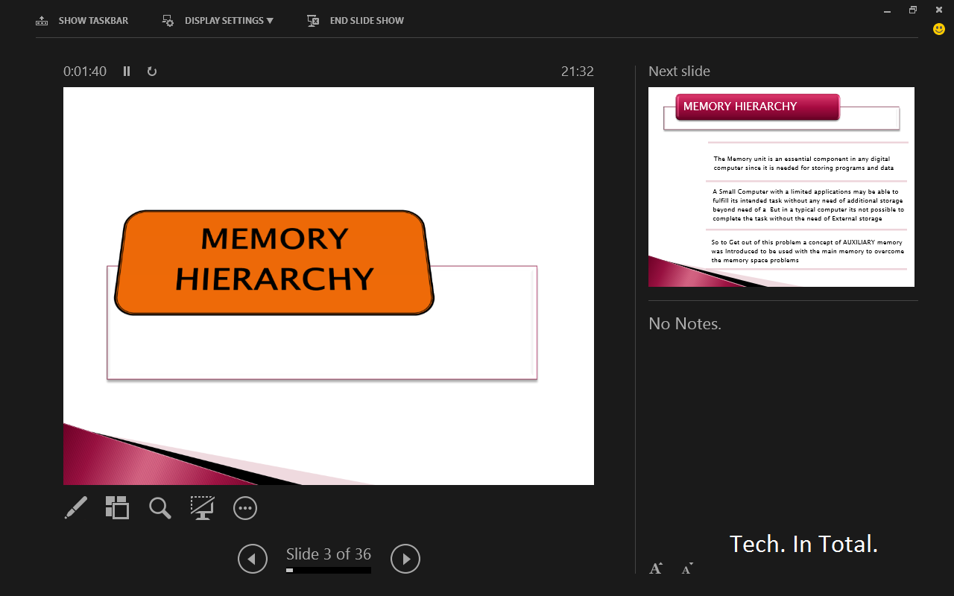Advance to the next slide
Screen dimensions: 954x596
(x=405, y=559)
